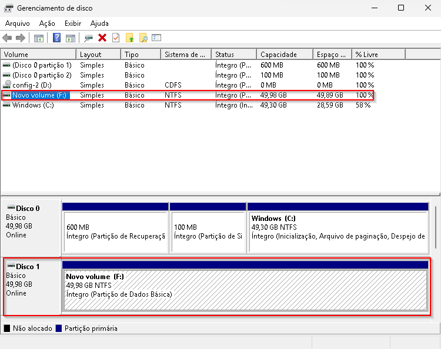Open the Ação menu

[47, 24]
